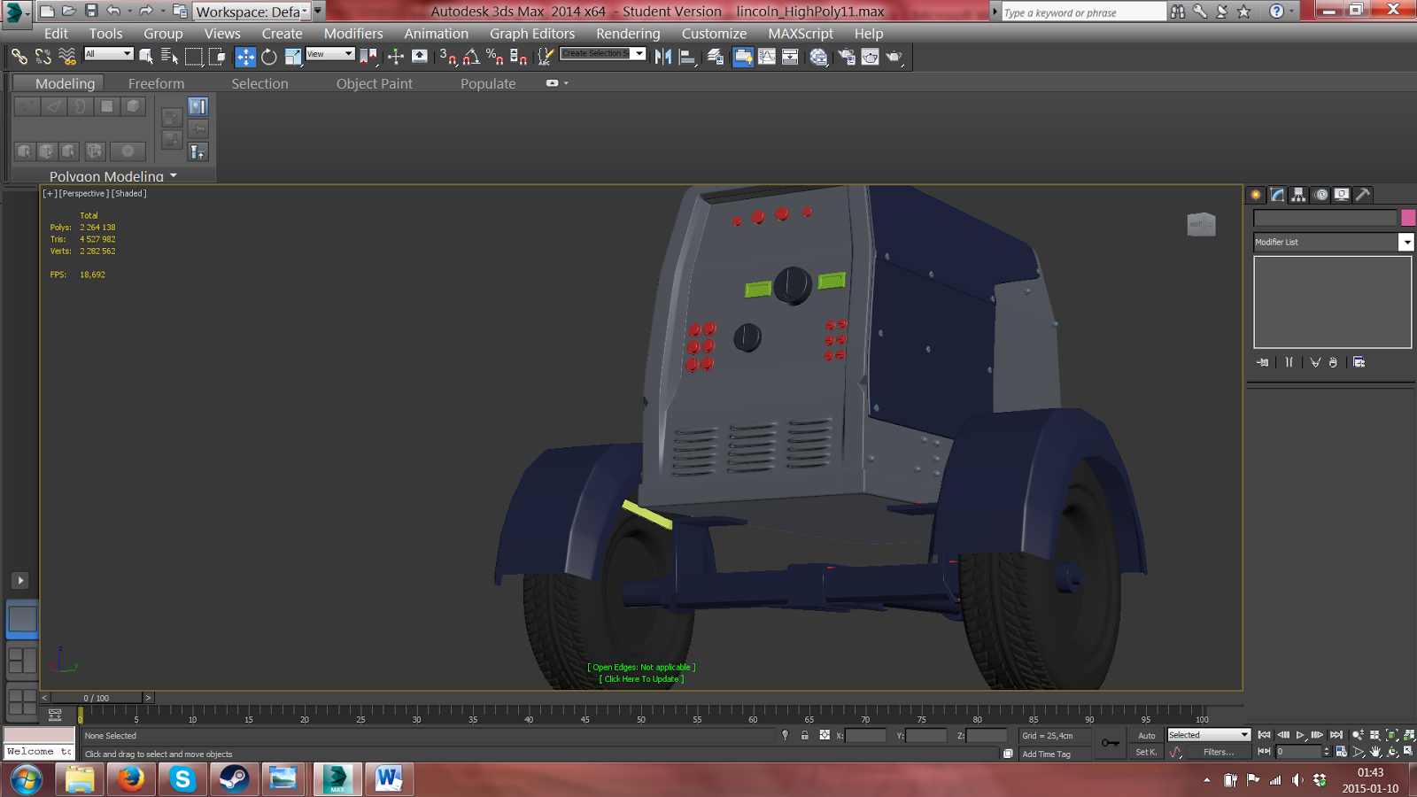Open the Rendering menu
1417x797 pixels.
[627, 34]
